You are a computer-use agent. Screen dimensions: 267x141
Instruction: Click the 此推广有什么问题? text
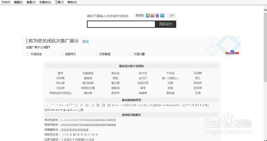click(38, 47)
